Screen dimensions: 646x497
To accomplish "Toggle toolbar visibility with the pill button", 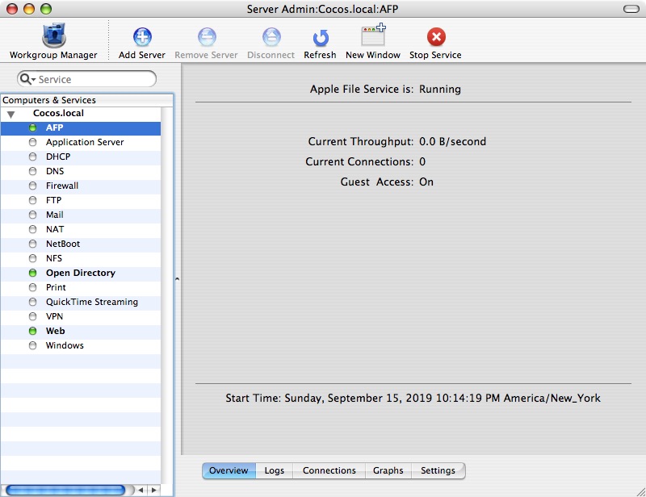I will [631, 9].
